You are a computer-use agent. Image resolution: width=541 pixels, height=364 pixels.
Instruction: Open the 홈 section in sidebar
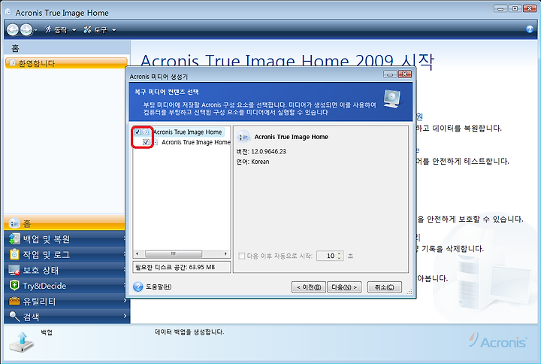pos(65,223)
